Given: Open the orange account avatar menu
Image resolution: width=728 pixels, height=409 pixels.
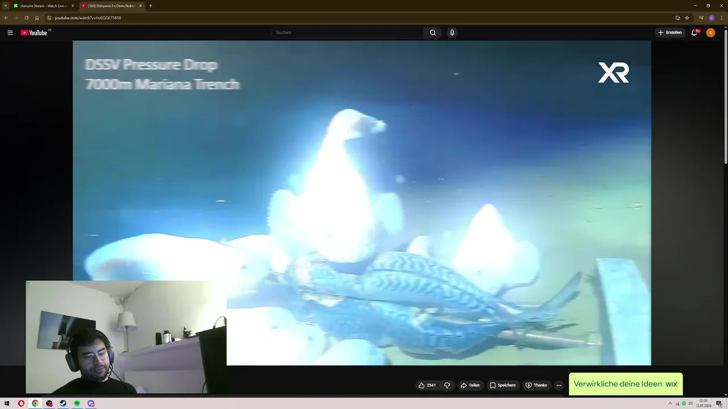Looking at the screenshot, I should [710, 32].
